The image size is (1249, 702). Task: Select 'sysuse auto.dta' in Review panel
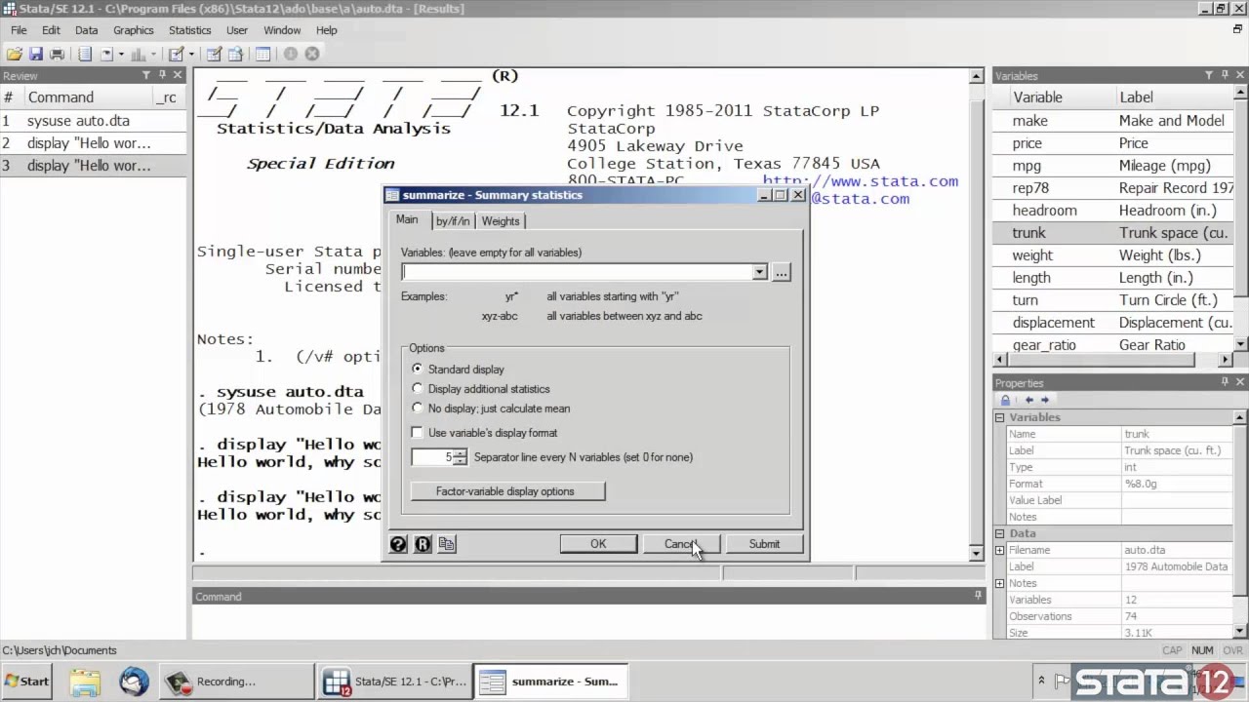93,121
